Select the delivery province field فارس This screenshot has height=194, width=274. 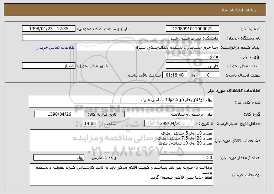coord(193,66)
